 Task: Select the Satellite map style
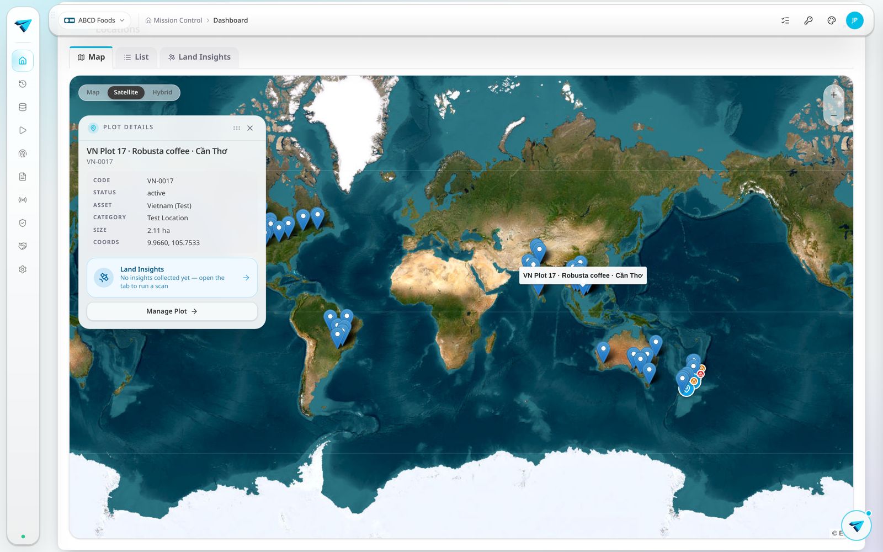126,92
